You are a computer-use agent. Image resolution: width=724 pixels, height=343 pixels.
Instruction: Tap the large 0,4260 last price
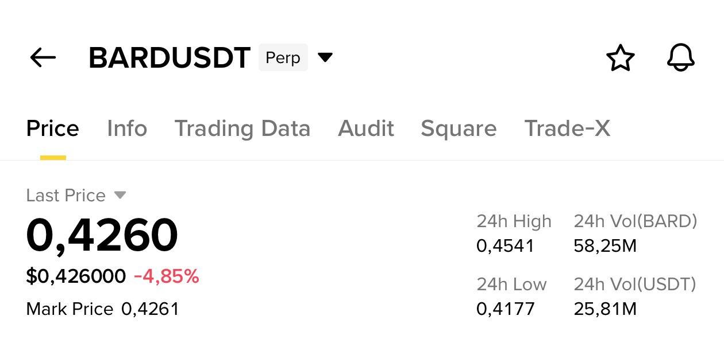click(103, 233)
